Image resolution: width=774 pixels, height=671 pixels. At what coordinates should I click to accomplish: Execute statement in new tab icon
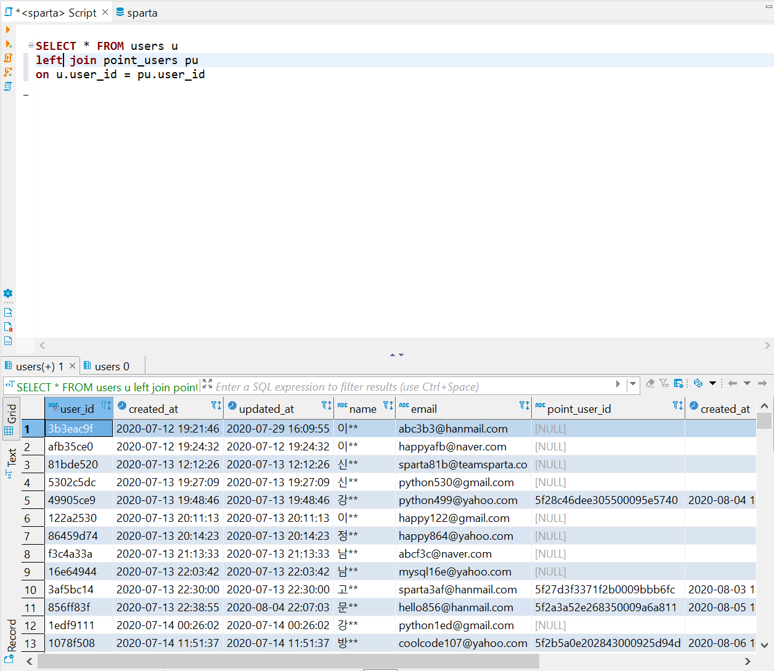pyautogui.click(x=8, y=44)
